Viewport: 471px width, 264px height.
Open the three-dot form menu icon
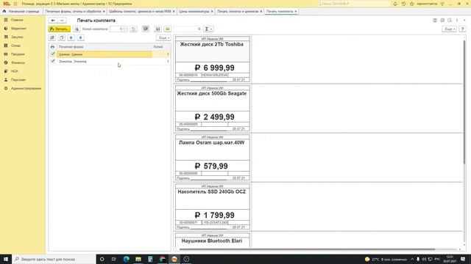coord(457,21)
